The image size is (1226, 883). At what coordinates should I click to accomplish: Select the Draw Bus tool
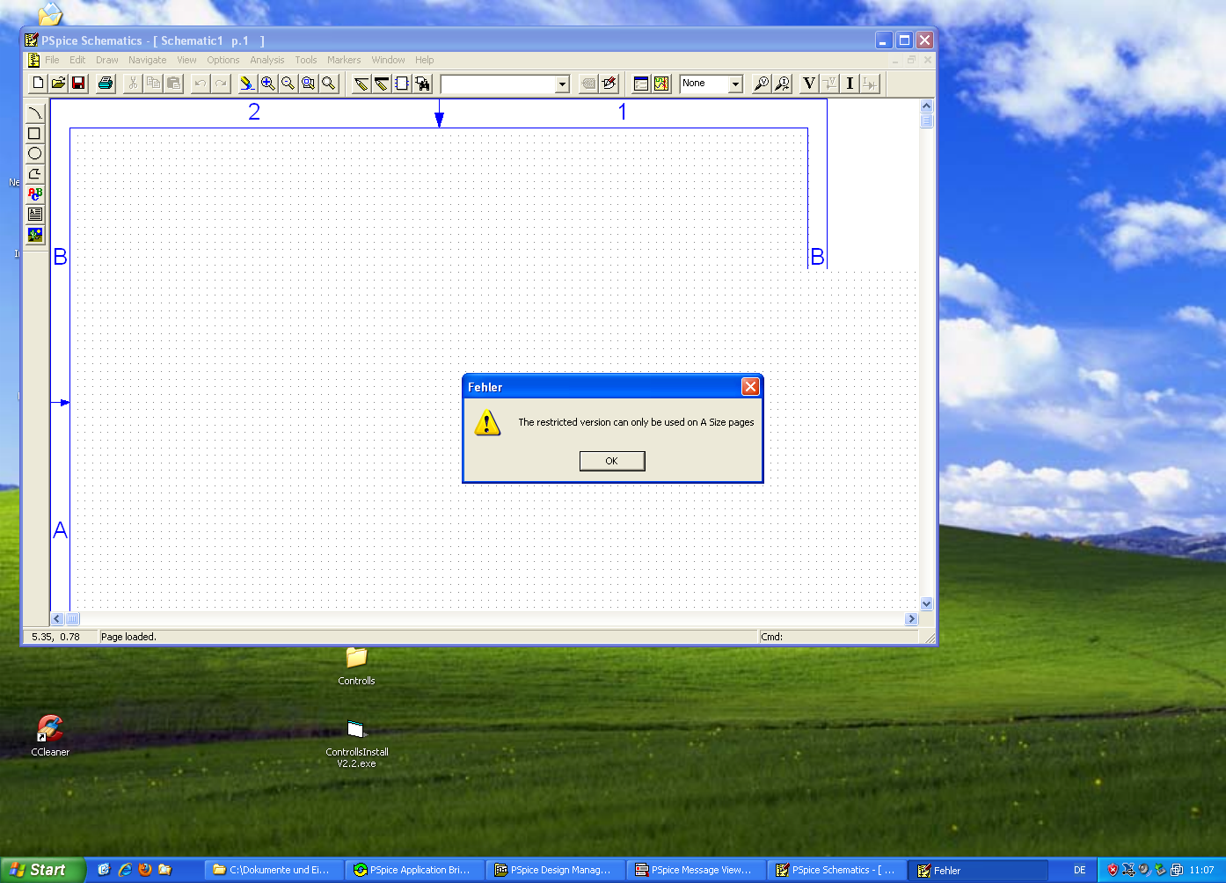(382, 84)
